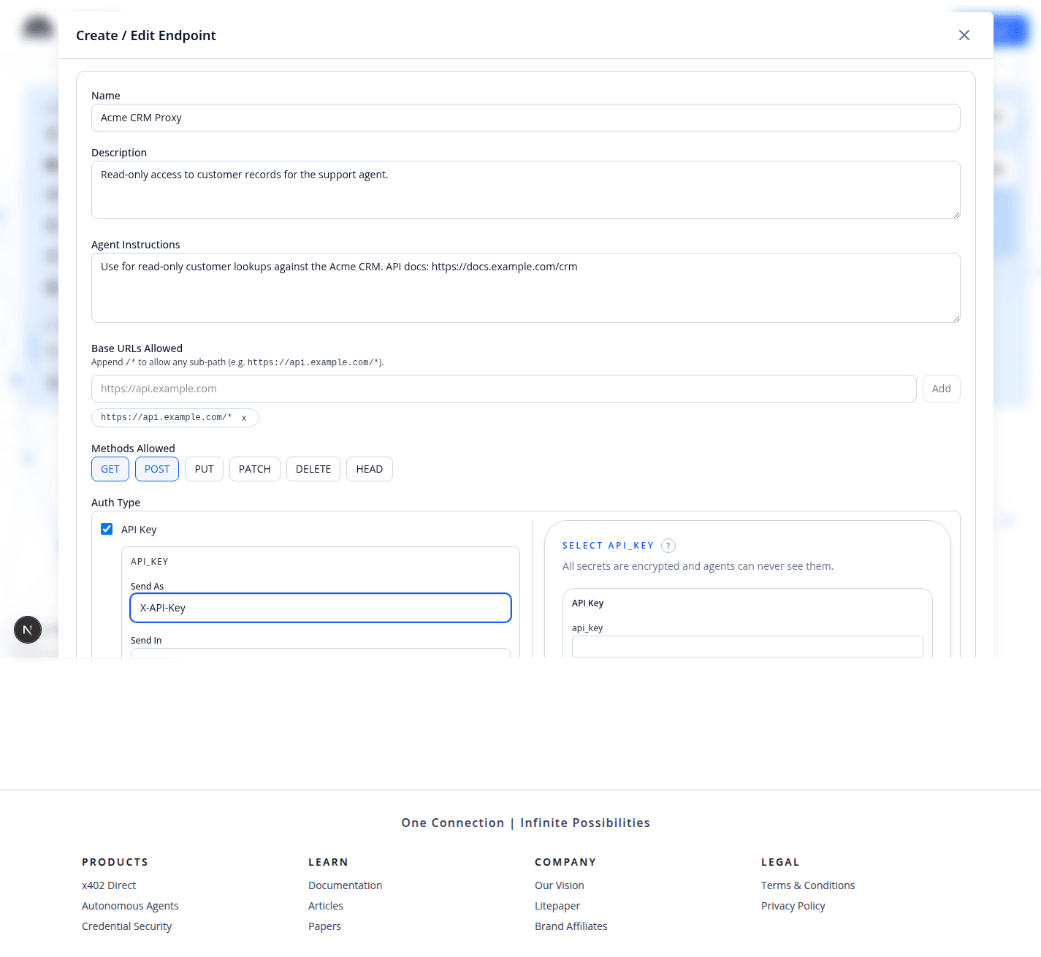
Task: Open the Papers footer link
Action: (x=324, y=926)
